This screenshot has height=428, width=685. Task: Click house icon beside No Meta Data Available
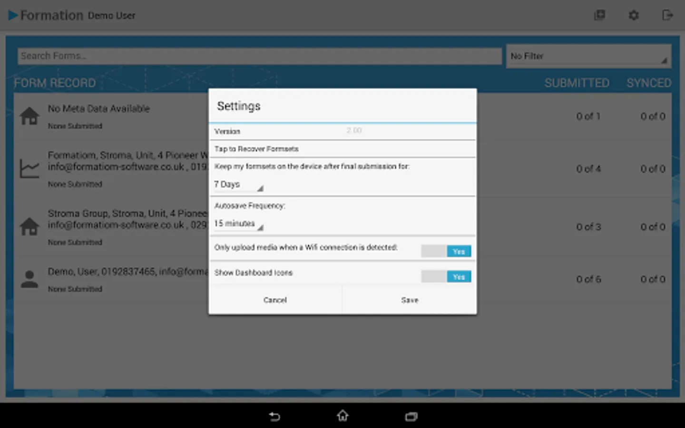coord(29,116)
